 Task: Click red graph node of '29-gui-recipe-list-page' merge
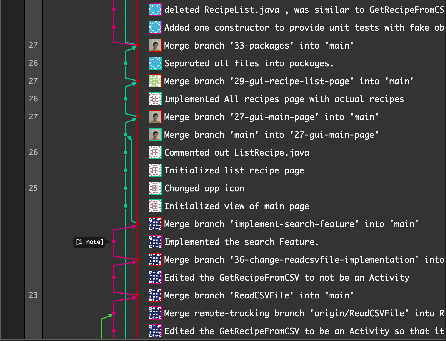[x=138, y=81]
